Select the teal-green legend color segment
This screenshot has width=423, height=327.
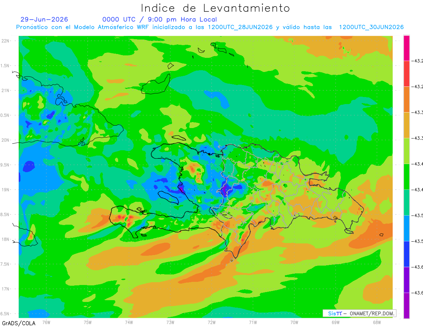click(x=406, y=202)
